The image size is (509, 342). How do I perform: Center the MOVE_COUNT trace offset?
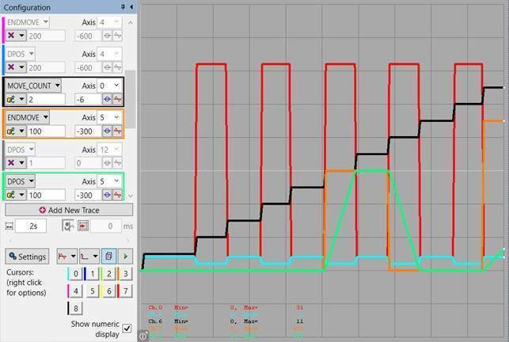pyautogui.click(x=107, y=99)
